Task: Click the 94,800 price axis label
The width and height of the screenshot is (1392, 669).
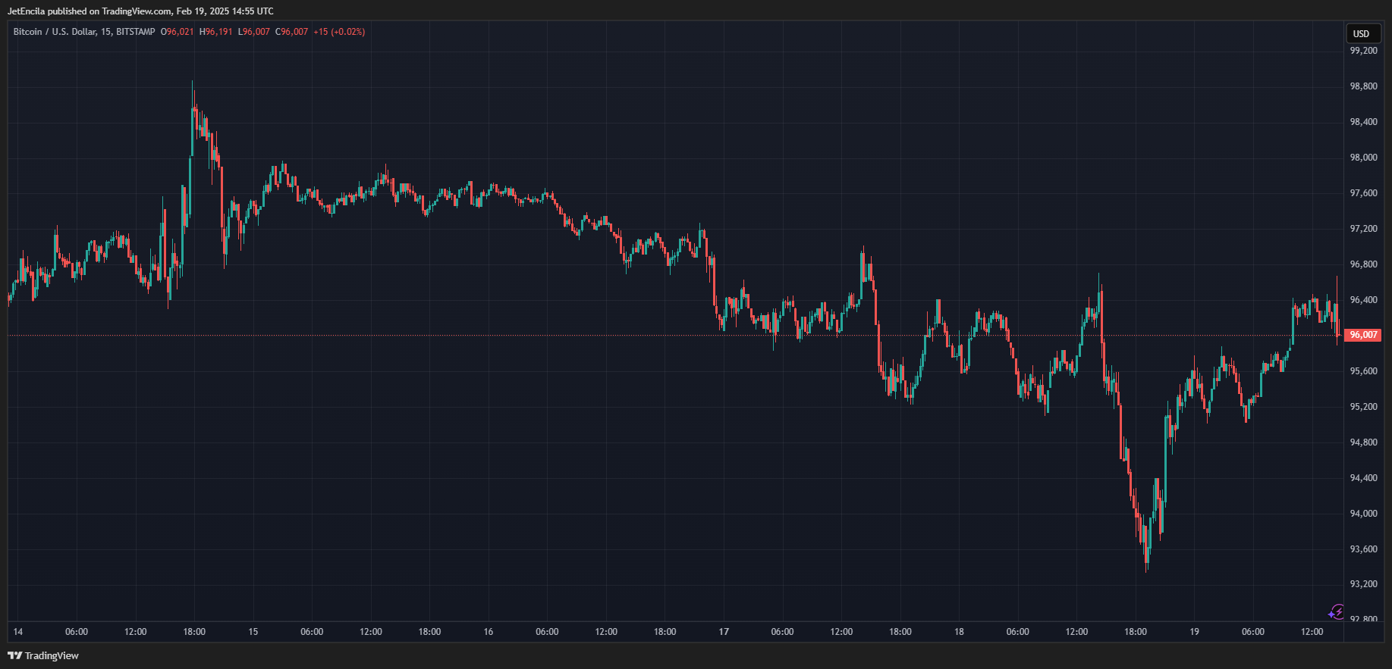Action: (1363, 442)
